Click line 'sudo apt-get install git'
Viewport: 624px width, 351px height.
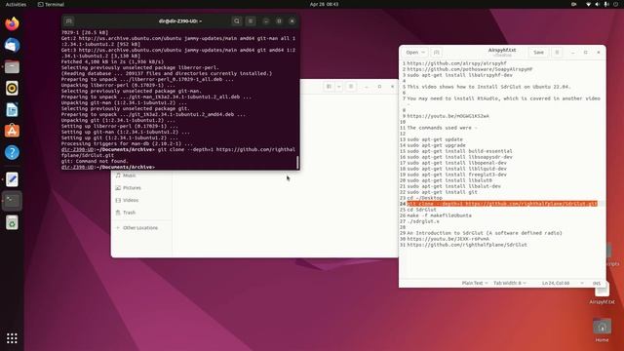click(x=442, y=192)
